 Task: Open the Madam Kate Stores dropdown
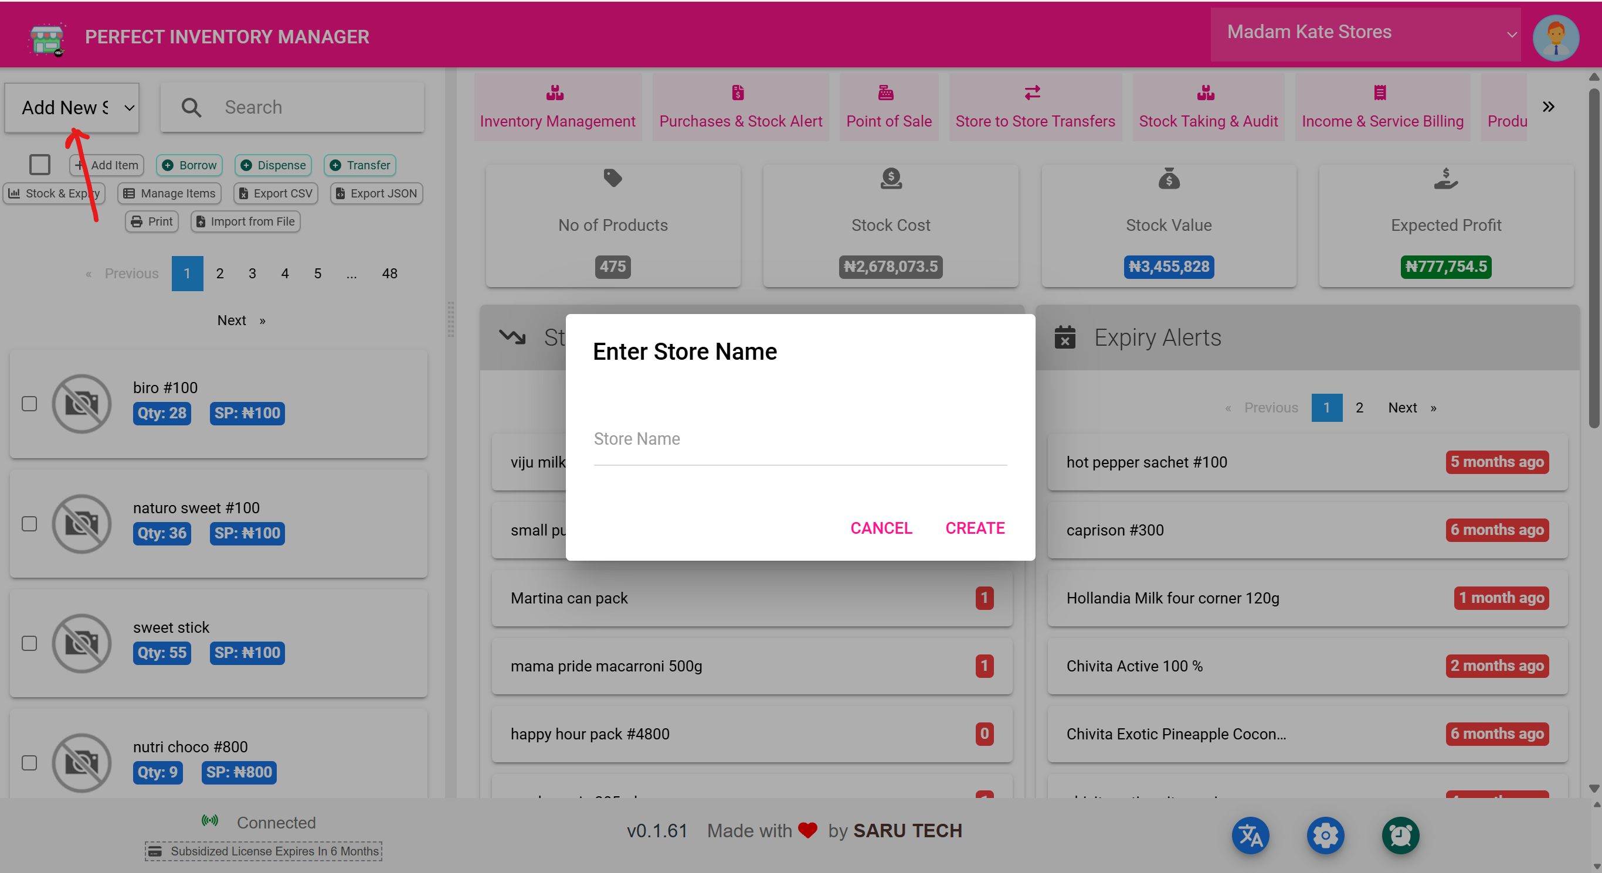coord(1365,34)
